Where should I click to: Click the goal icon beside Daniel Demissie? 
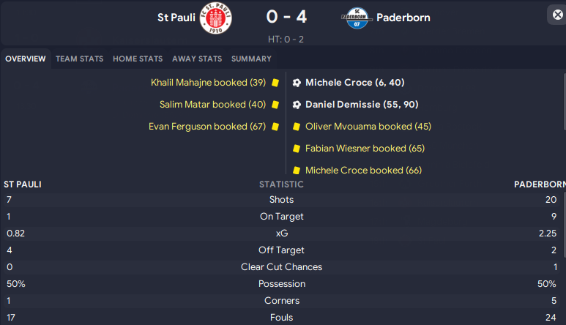click(297, 105)
